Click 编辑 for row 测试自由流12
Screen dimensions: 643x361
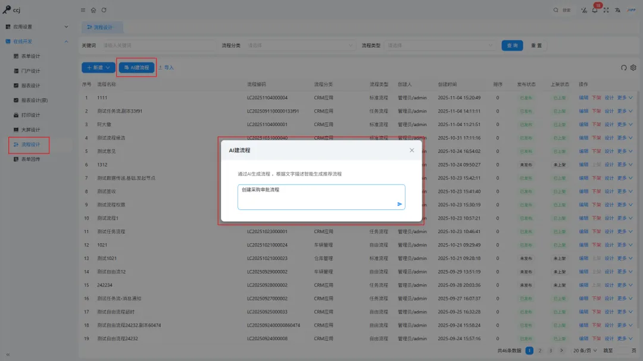tap(583, 272)
